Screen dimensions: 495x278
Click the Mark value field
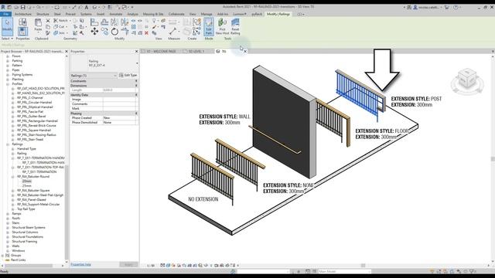tap(120, 108)
